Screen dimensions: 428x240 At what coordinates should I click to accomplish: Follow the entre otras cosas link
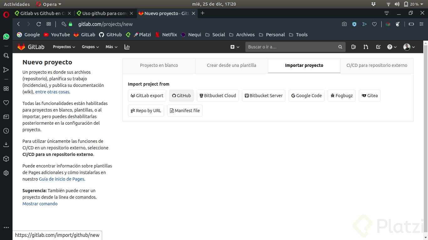click(52, 92)
